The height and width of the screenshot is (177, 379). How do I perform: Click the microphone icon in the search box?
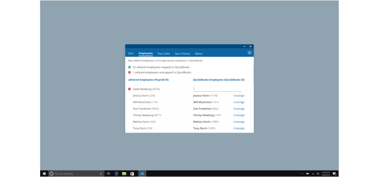point(101,174)
